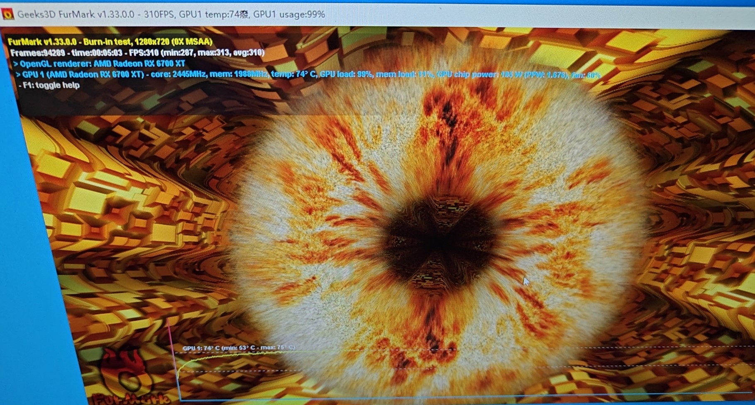Click the 'OpenGL renderer: AMD Radeon RX 6700 XT' line
Viewport: 755px width, 405px height.
tap(99, 63)
